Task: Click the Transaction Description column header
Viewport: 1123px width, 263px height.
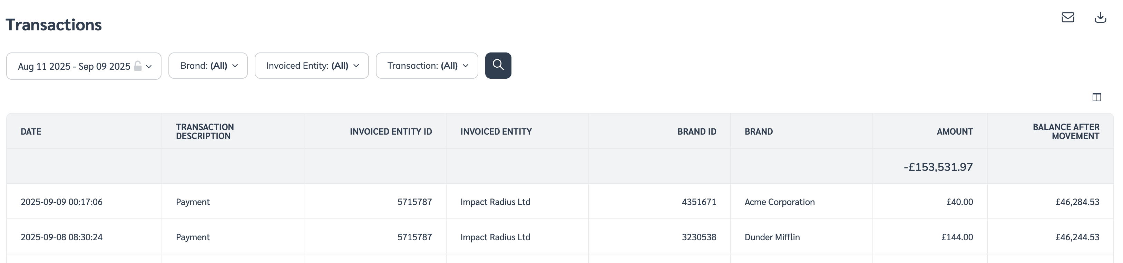Action: tap(204, 132)
